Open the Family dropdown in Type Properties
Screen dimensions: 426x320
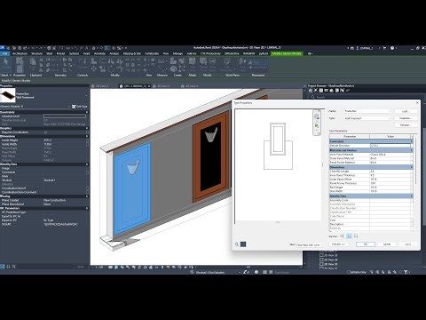pyautogui.click(x=367, y=111)
